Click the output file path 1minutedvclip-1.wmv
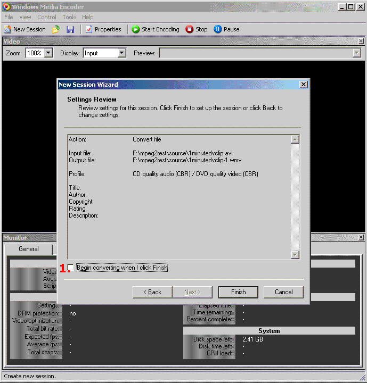Screen dimensions: 367x383 point(187,160)
